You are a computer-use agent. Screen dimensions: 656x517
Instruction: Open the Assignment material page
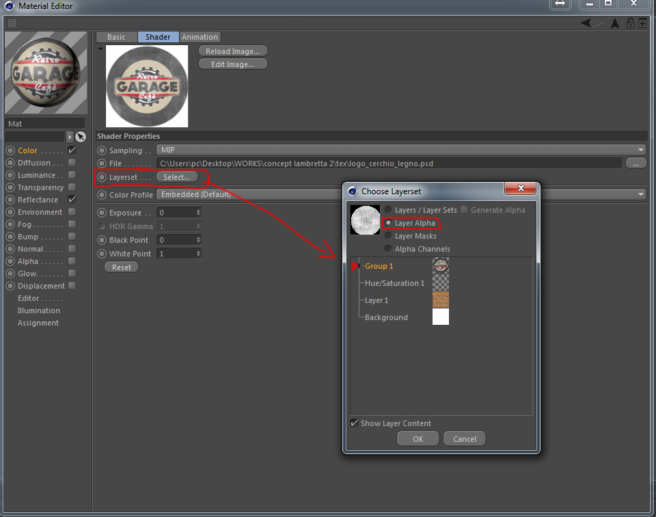38,323
